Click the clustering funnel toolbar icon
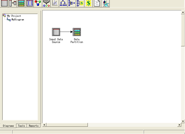 click(46, 3)
